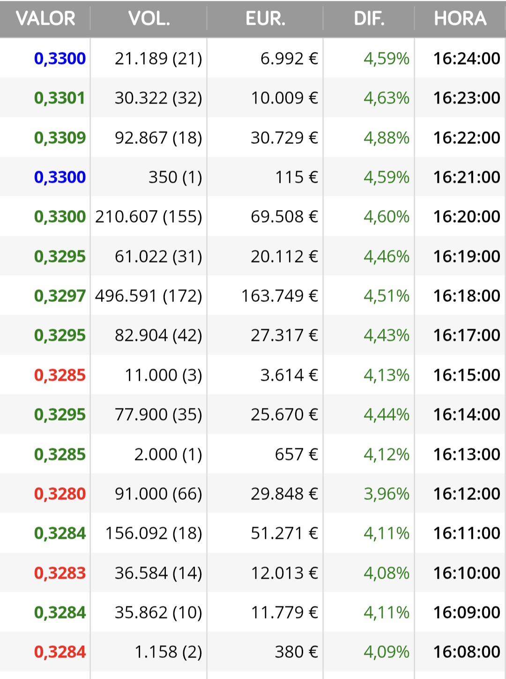
Task: Click amount 6.992 €
Action: (x=289, y=59)
